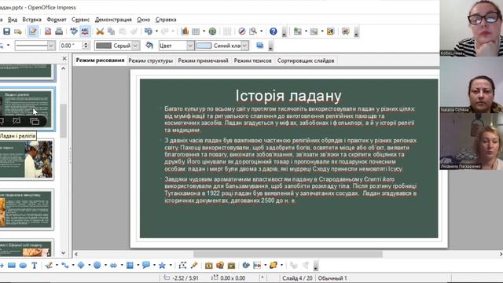Click the Undo icon
503x283 pixels.
coord(149,31)
